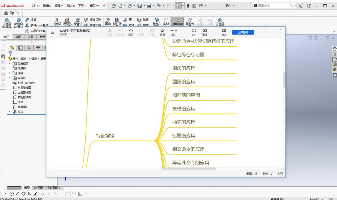Click the pin icon next to 窗口 menu

click(104, 6)
